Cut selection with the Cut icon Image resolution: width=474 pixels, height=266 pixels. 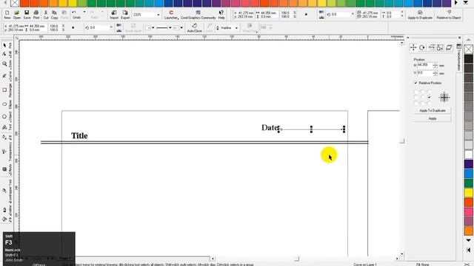(46, 15)
